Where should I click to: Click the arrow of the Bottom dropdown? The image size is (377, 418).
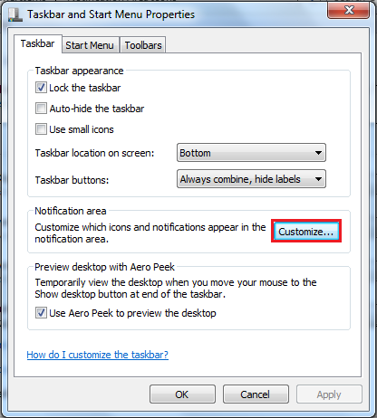318,153
